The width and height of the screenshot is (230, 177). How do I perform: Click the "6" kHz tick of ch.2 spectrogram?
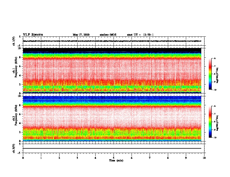tap(20, 114)
